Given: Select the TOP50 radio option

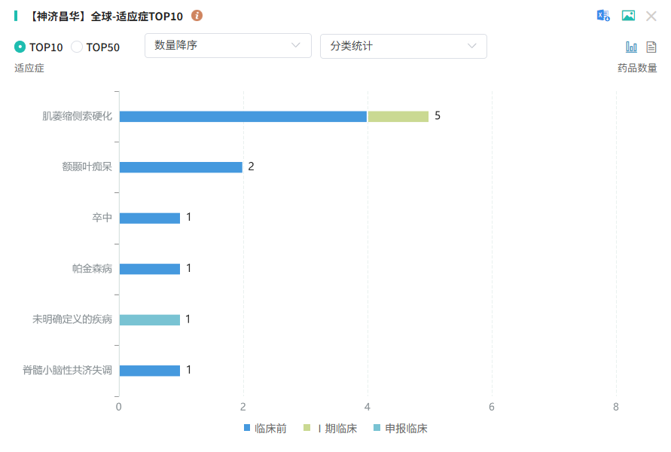Looking at the screenshot, I should pos(77,47).
